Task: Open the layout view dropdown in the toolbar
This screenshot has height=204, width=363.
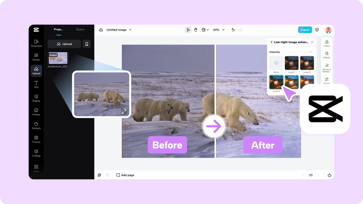Action: coord(205,29)
